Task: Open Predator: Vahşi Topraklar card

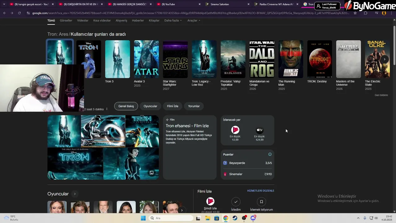Action: [x=233, y=65]
